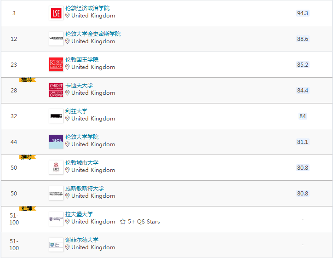Open the 伦敦经济政治学院 link
333x258 pixels.
click(x=87, y=8)
